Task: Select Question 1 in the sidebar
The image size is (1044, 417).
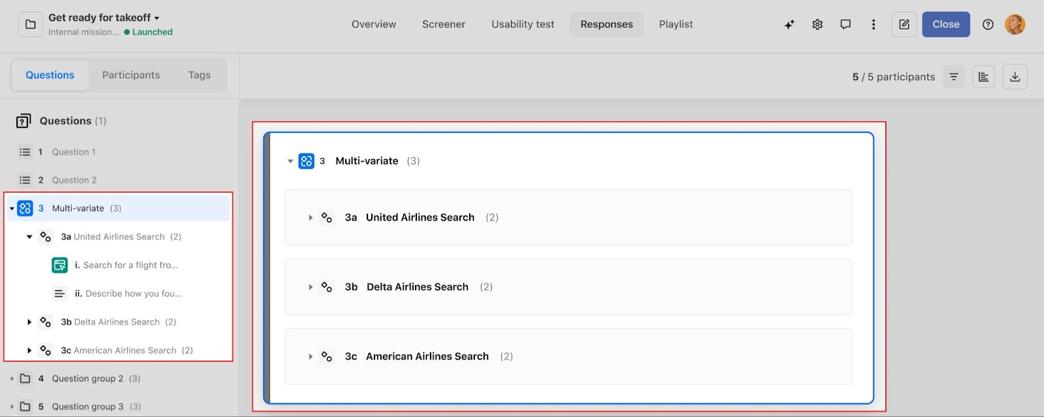Action: click(73, 152)
